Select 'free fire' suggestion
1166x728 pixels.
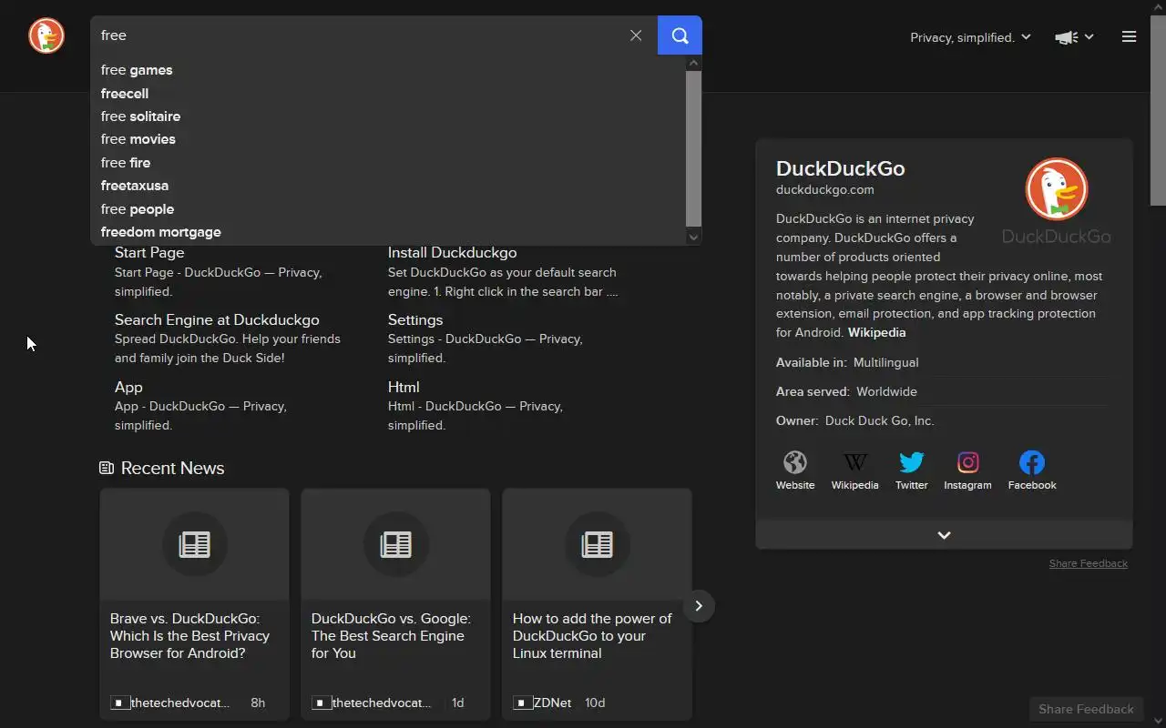pyautogui.click(x=389, y=163)
